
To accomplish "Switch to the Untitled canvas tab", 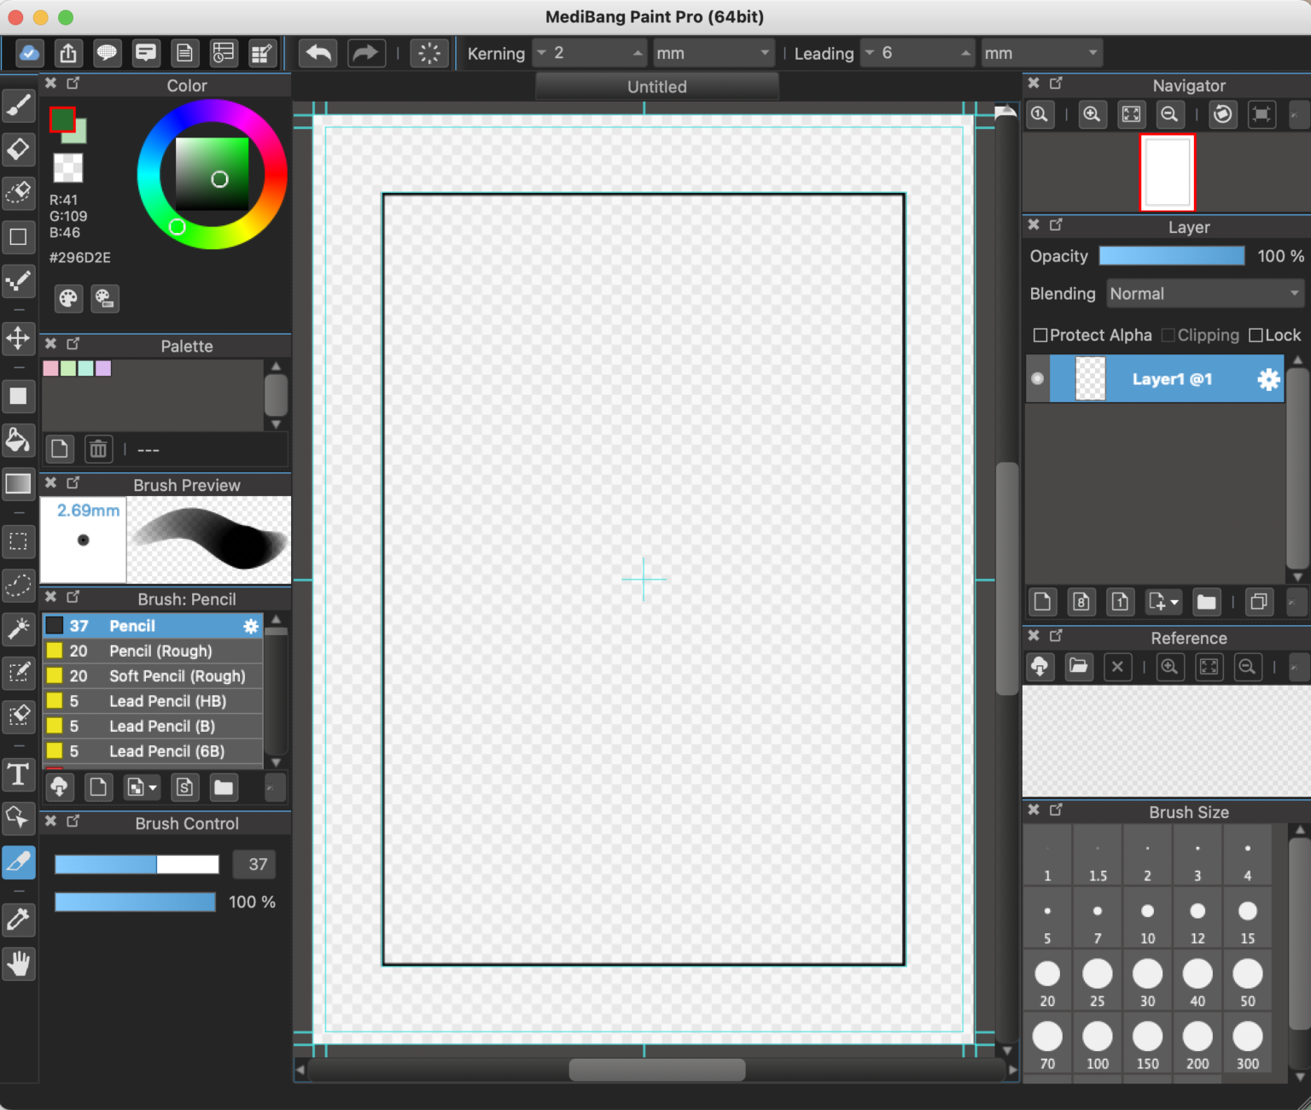I will point(656,86).
